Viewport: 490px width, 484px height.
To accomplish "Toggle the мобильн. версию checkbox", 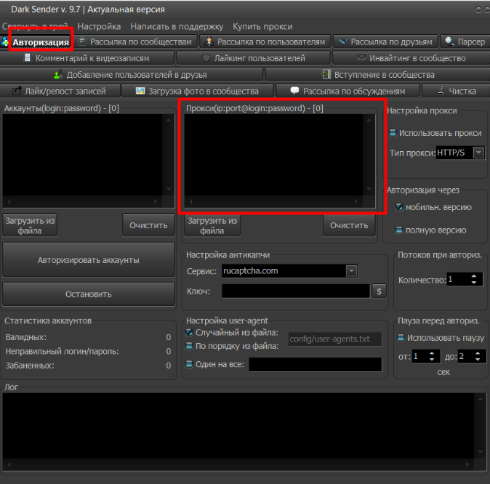I will click(399, 207).
